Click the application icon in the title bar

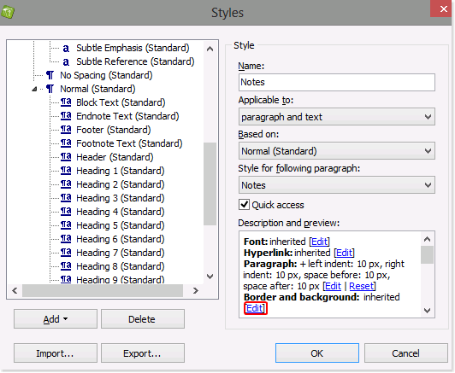[8, 13]
